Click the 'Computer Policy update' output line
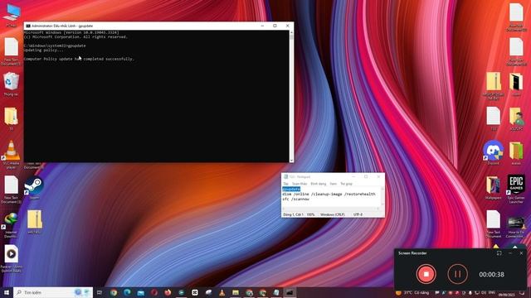The image size is (531, 298). tap(79, 59)
